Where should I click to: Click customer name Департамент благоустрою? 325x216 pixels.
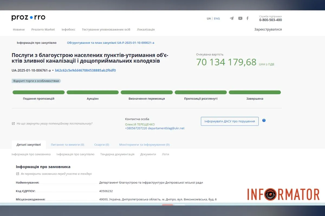click(151, 183)
